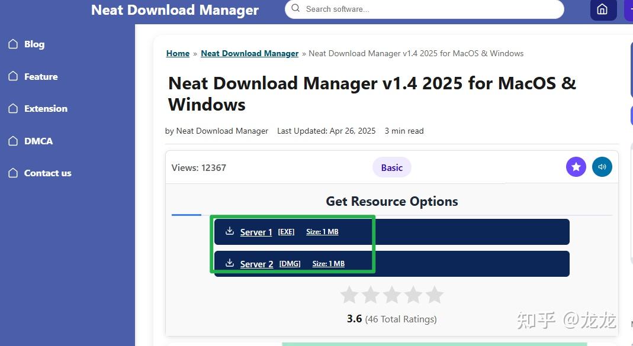Click inside the Search software input field
The width and height of the screenshot is (633, 346).
click(414, 9)
